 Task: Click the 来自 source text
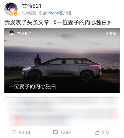(42, 13)
